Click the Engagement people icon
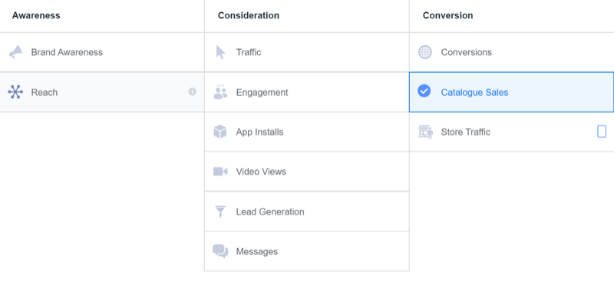This screenshot has height=285, width=614. click(220, 92)
